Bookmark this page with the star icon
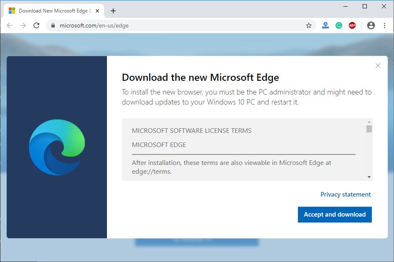The image size is (394, 262). [309, 25]
